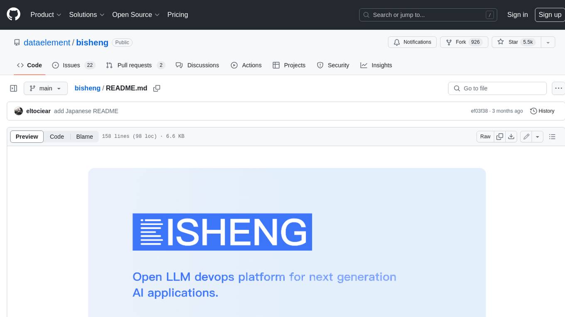Expand the file tree side panel
The image size is (565, 317).
[14, 88]
